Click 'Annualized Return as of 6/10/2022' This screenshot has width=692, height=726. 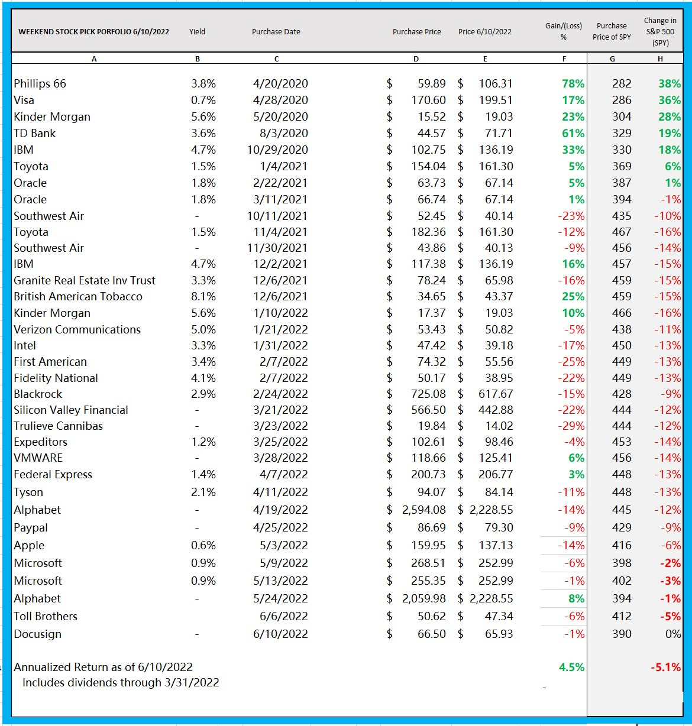(103, 667)
